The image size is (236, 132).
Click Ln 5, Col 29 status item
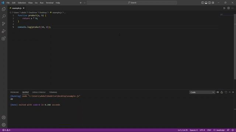pos(183,130)
